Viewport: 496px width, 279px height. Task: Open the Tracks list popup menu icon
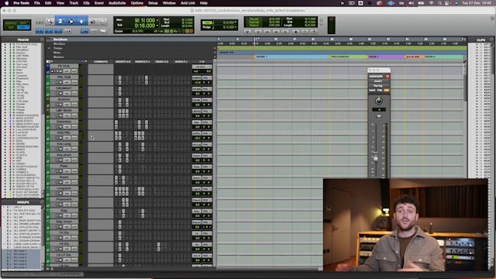coord(42,40)
